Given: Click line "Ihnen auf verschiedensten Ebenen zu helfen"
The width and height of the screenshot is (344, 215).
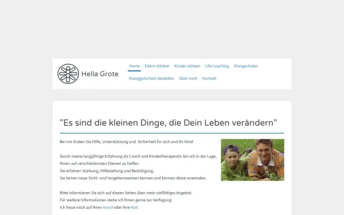Looking at the screenshot, I should tap(100, 163).
